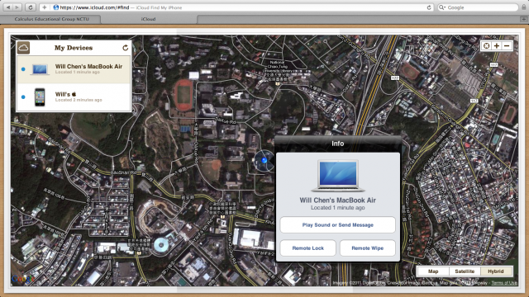
Task: Switch to the iCloud tab
Action: pos(149,19)
